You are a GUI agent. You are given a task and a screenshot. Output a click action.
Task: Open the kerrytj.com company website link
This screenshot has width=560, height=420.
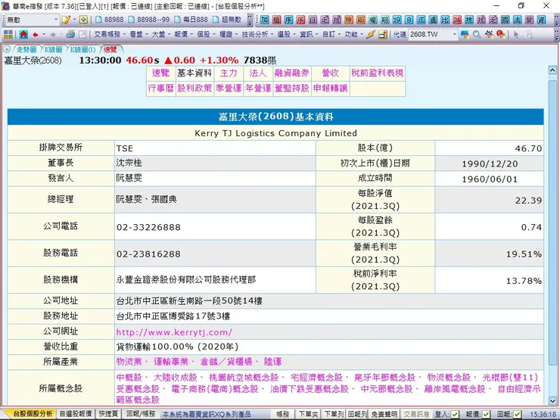tap(174, 332)
